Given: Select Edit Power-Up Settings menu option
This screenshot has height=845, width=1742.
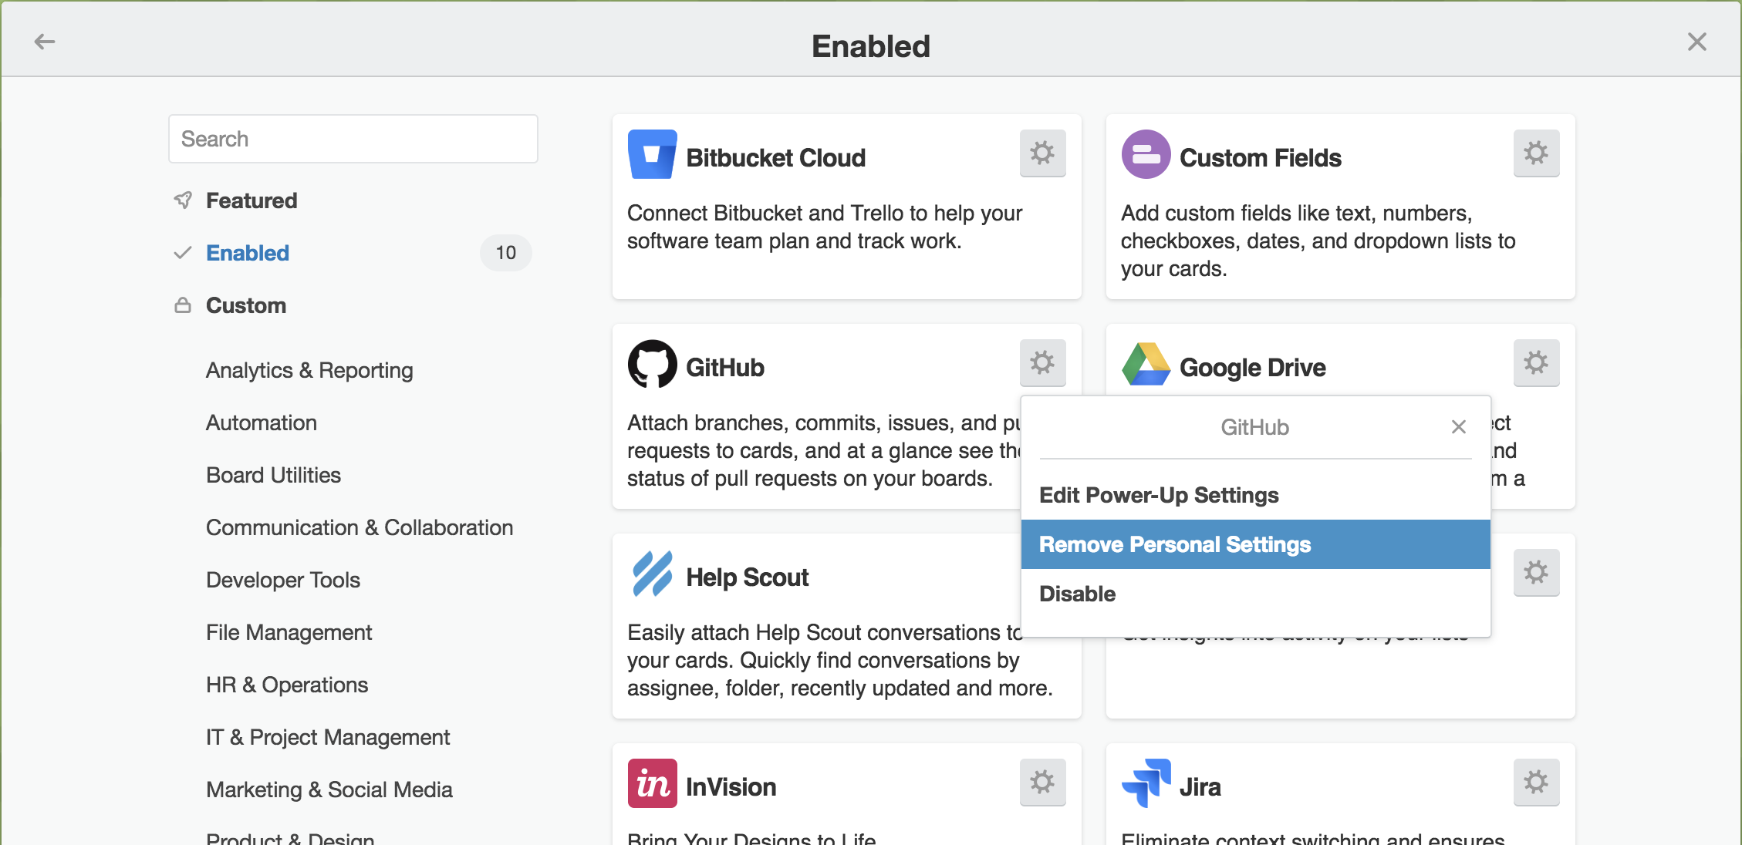Looking at the screenshot, I should point(1159,495).
